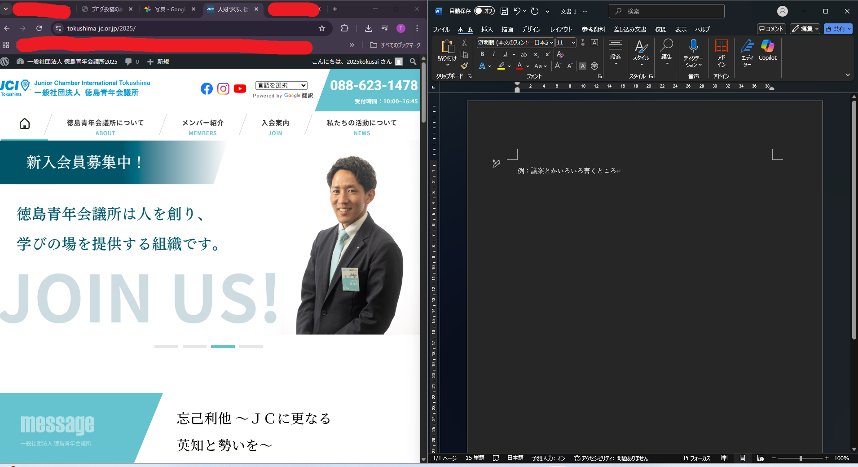This screenshot has height=467, width=858.
Task: Open the Members introduction link
Action: tap(202, 127)
